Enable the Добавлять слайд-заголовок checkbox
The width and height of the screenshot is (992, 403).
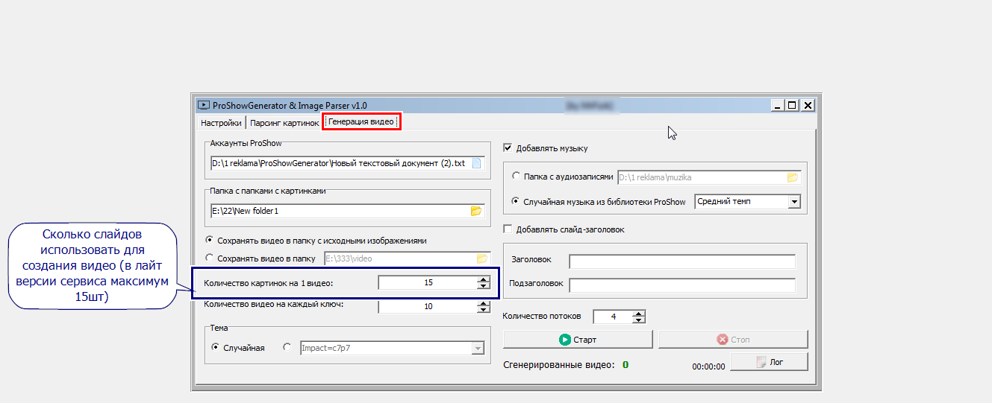click(508, 229)
